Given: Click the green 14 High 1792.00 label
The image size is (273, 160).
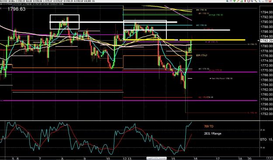Looking at the screenshot, I should tap(215, 15).
